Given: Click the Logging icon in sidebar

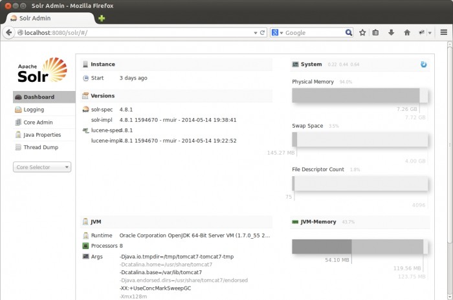Looking at the screenshot, I should (x=18, y=110).
